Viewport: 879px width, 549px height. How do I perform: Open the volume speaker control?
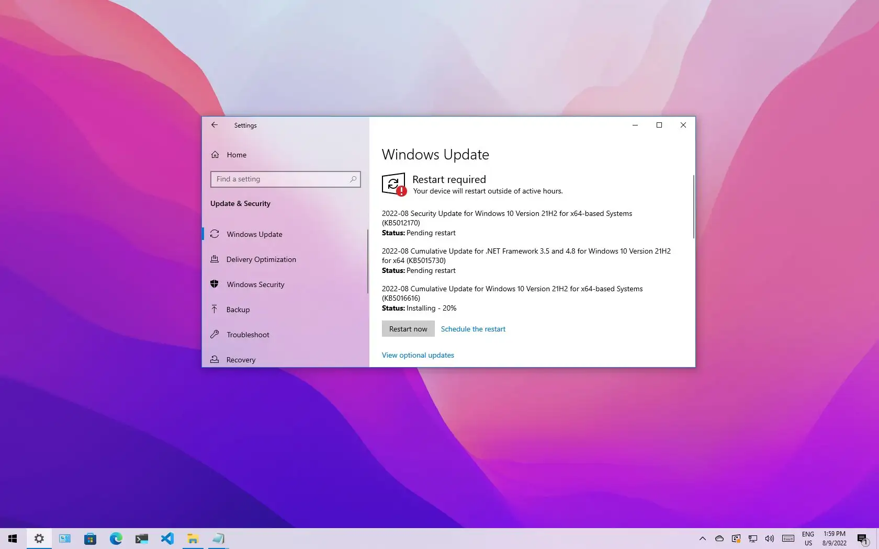pyautogui.click(x=769, y=539)
